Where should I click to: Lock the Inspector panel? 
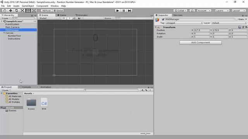pos(243,15)
